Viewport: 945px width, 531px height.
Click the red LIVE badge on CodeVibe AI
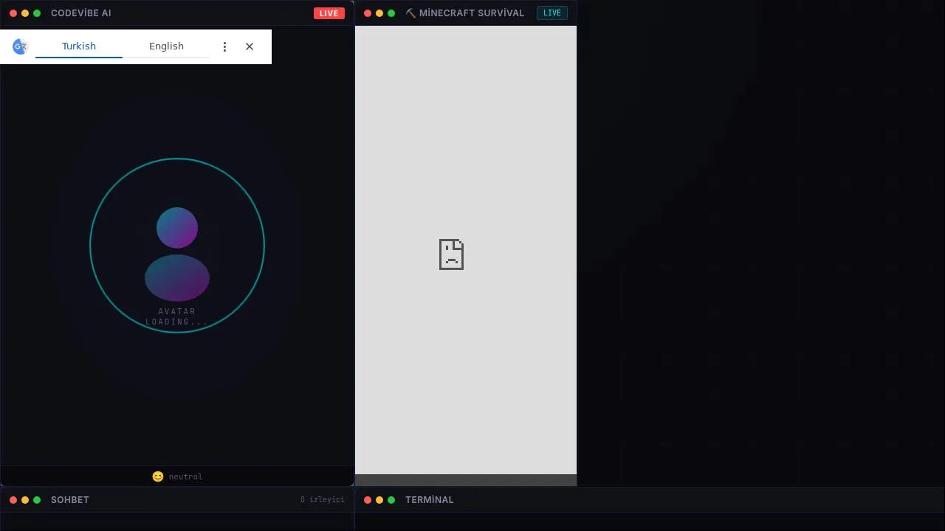(329, 13)
